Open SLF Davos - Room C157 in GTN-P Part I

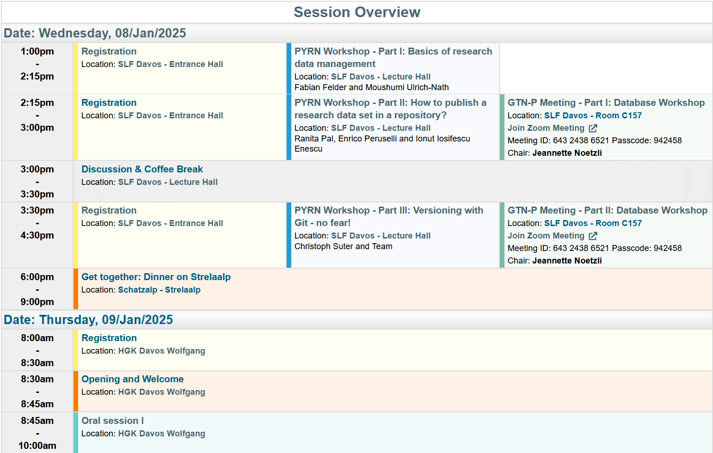click(x=593, y=116)
